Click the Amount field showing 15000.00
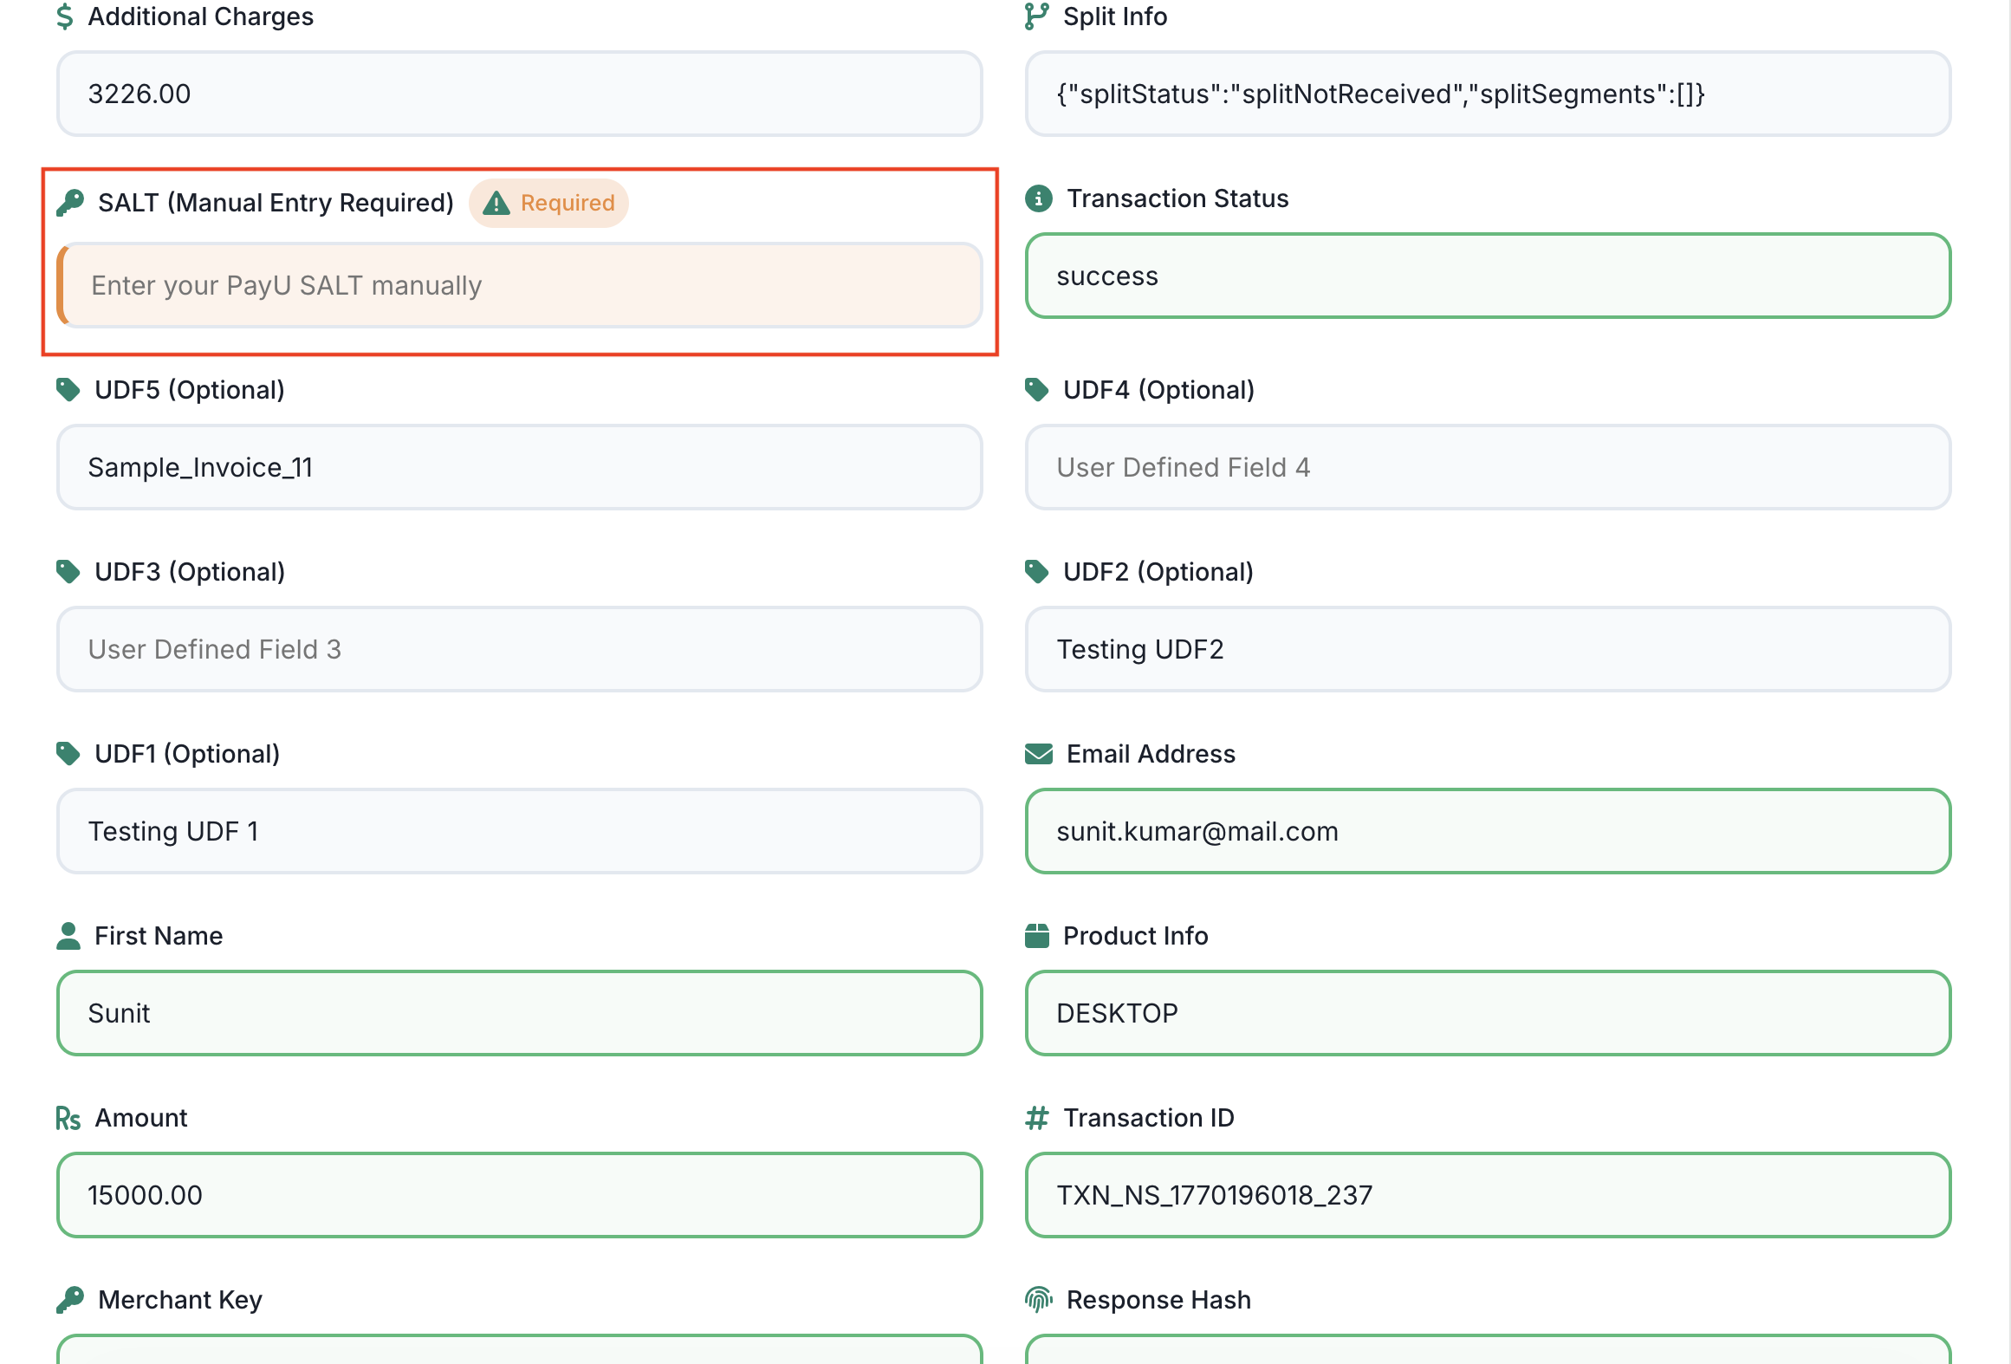Viewport: 2011px width, 1364px height. click(520, 1196)
